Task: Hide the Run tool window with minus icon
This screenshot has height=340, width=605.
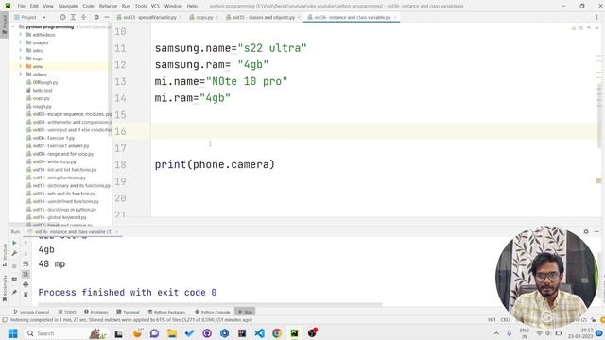Action: click(596, 231)
